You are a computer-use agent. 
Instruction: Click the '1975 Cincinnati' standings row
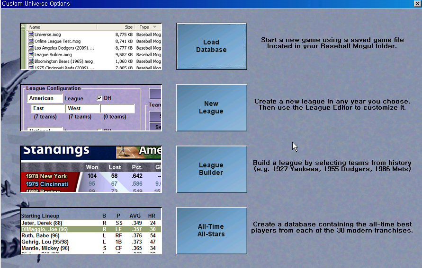(x=91, y=184)
